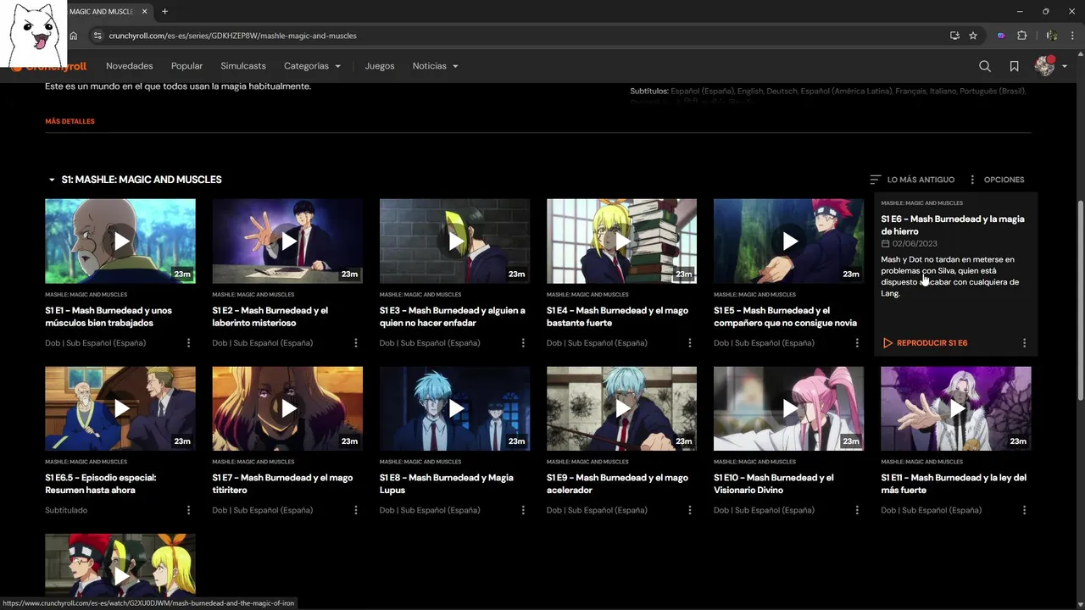This screenshot has height=610, width=1085.
Task: Open more options for episode S1 E6.5
Action: point(188,510)
